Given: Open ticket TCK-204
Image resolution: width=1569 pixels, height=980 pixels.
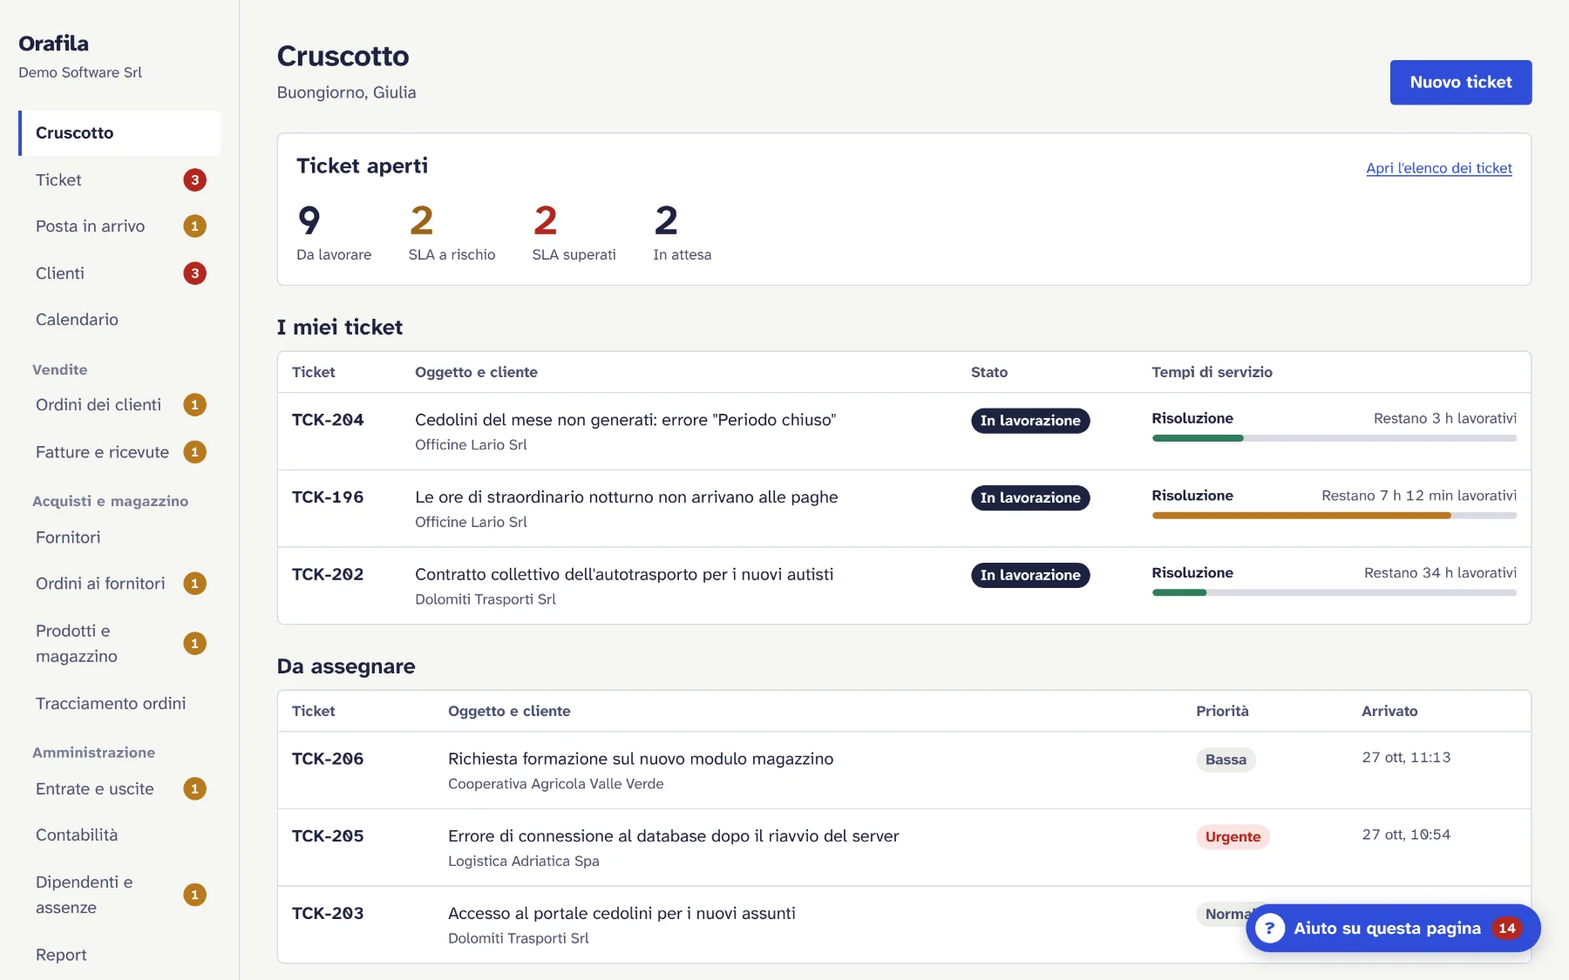Looking at the screenshot, I should point(328,420).
